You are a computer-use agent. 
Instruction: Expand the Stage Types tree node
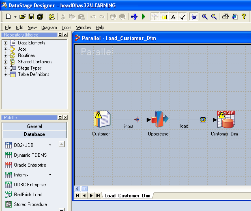5,68
